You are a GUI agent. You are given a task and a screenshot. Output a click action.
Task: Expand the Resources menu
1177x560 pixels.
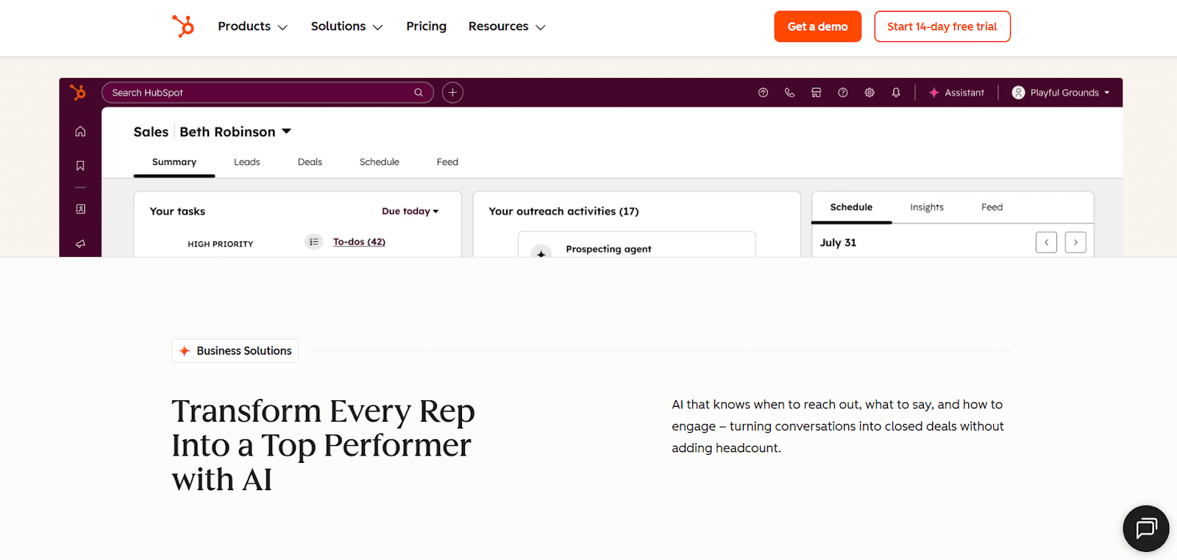point(507,26)
